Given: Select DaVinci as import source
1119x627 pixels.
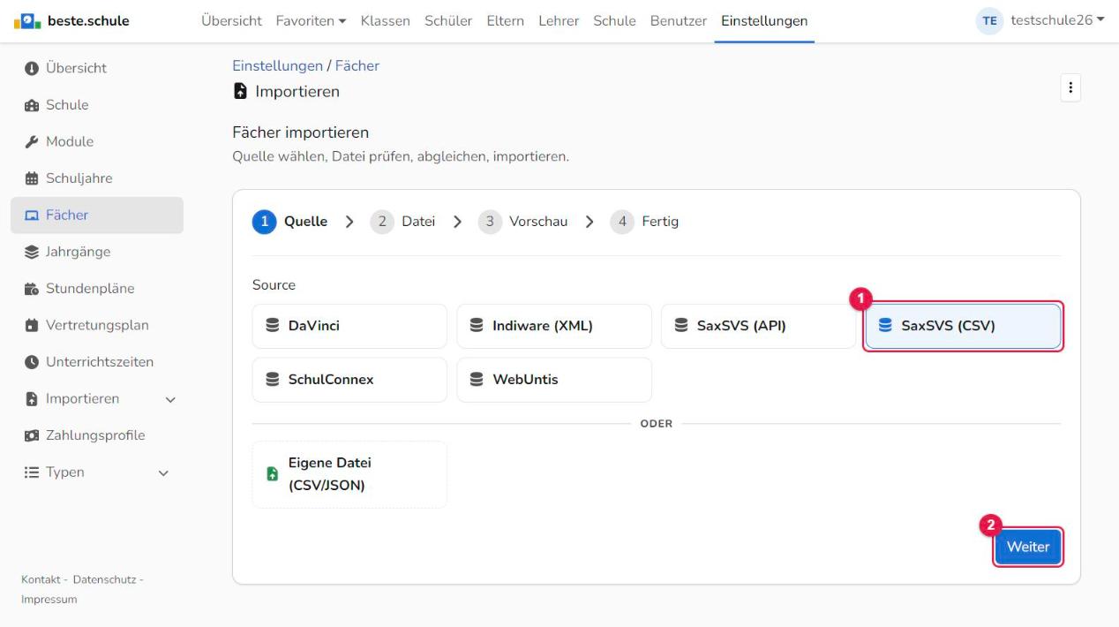Looking at the screenshot, I should click(349, 327).
